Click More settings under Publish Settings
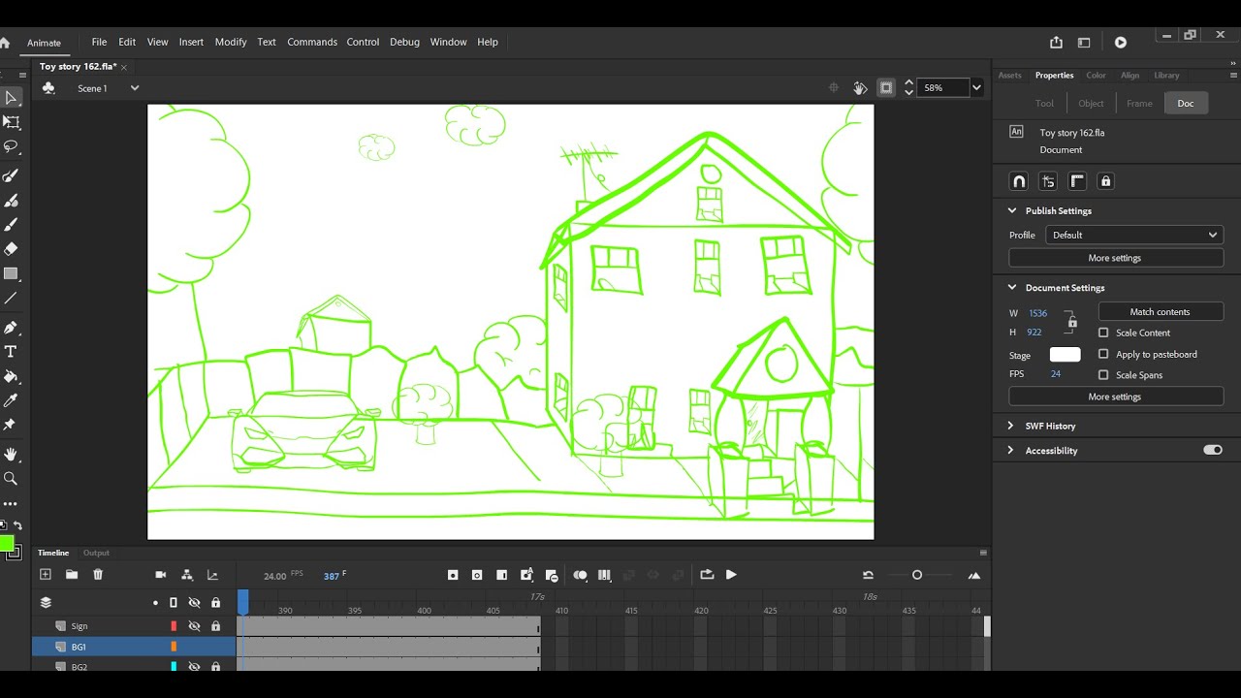This screenshot has width=1241, height=698. [1116, 258]
